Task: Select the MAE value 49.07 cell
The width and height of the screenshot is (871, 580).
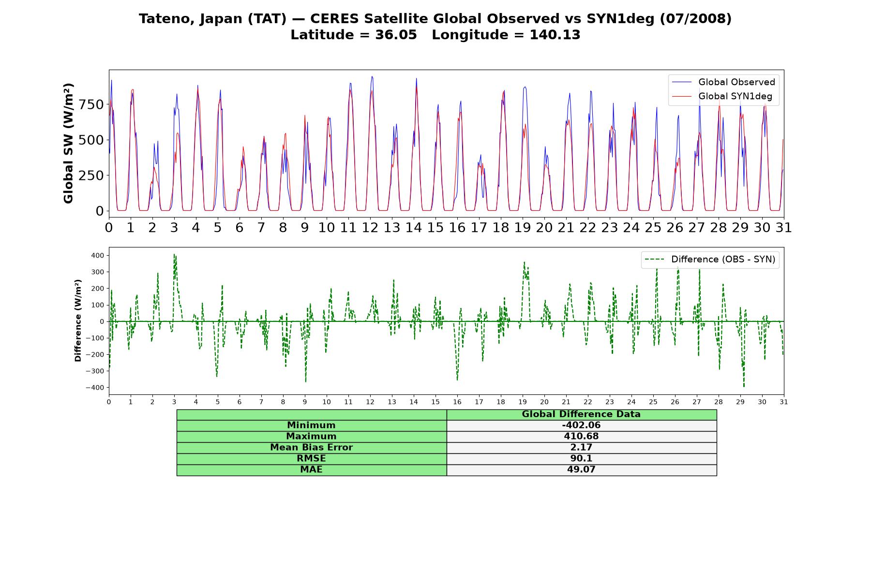Action: 582,470
